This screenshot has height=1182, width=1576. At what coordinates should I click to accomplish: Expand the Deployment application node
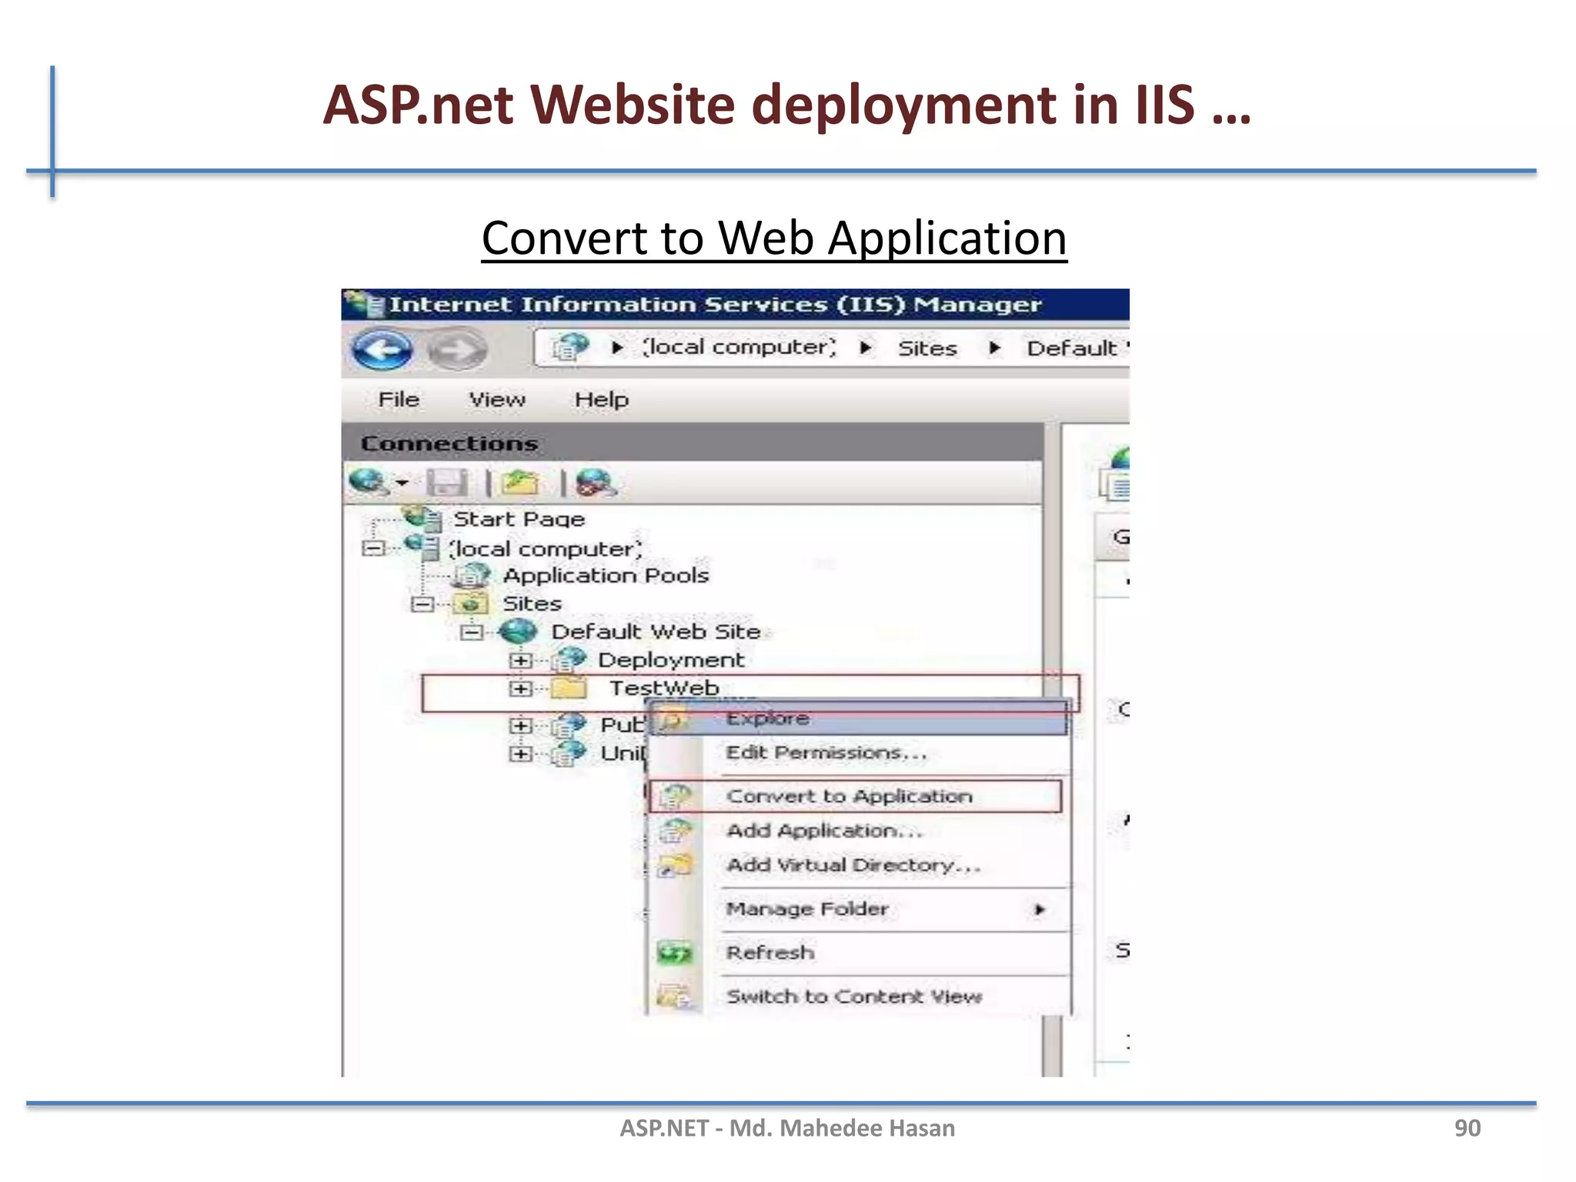(x=520, y=661)
